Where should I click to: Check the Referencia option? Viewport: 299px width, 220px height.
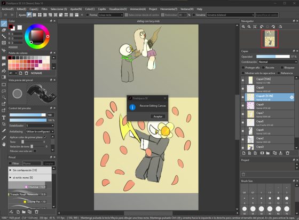click(x=279, y=73)
